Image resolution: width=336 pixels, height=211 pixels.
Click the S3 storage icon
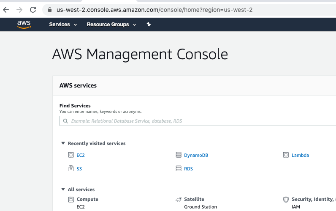click(71, 168)
